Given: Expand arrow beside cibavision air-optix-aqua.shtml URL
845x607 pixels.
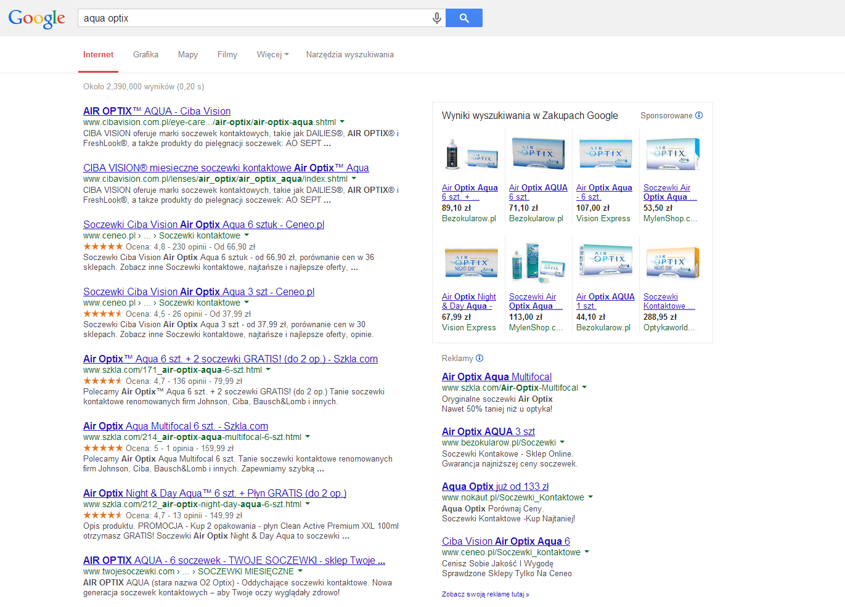Looking at the screenshot, I should (x=342, y=121).
